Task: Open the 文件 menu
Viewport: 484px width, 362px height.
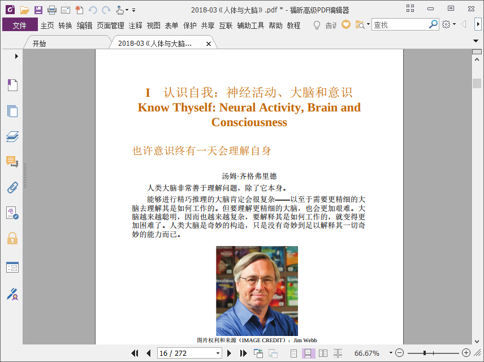Action: click(x=20, y=25)
